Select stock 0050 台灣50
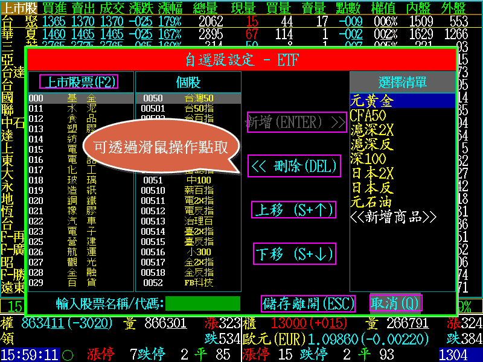The width and height of the screenshot is (483, 362). click(187, 98)
